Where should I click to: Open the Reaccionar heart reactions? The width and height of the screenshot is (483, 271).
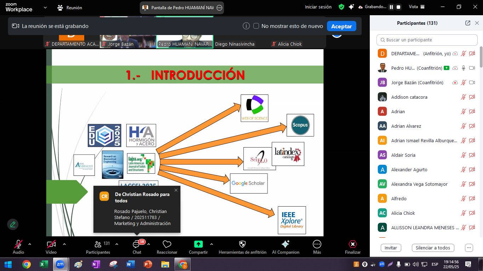coord(167,244)
